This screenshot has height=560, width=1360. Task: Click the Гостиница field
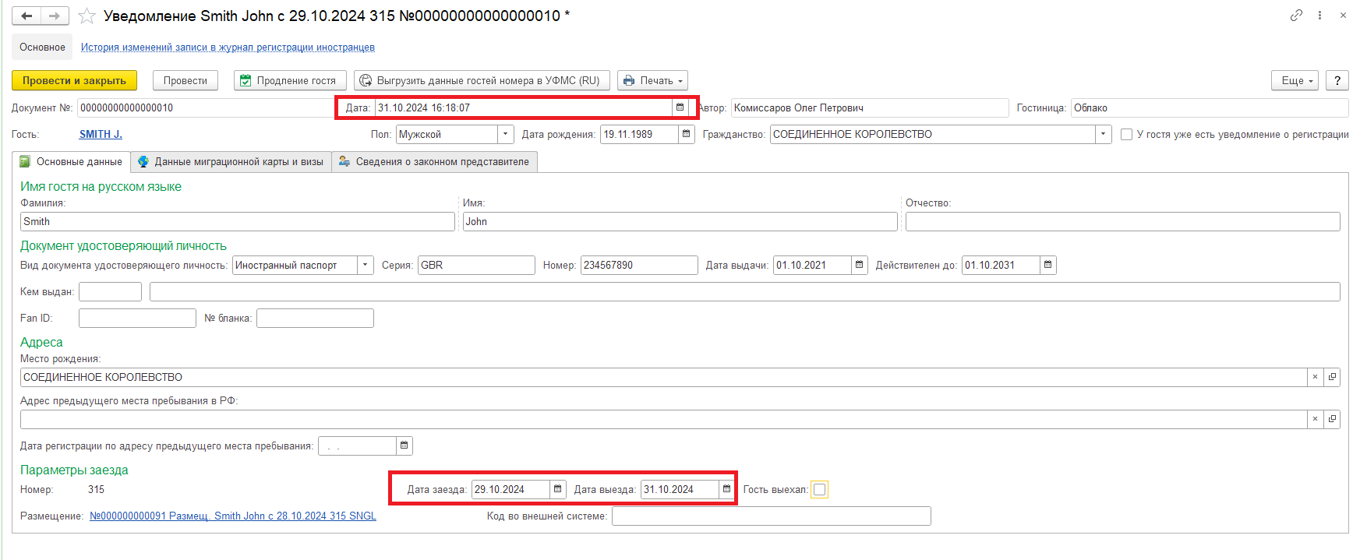1210,107
